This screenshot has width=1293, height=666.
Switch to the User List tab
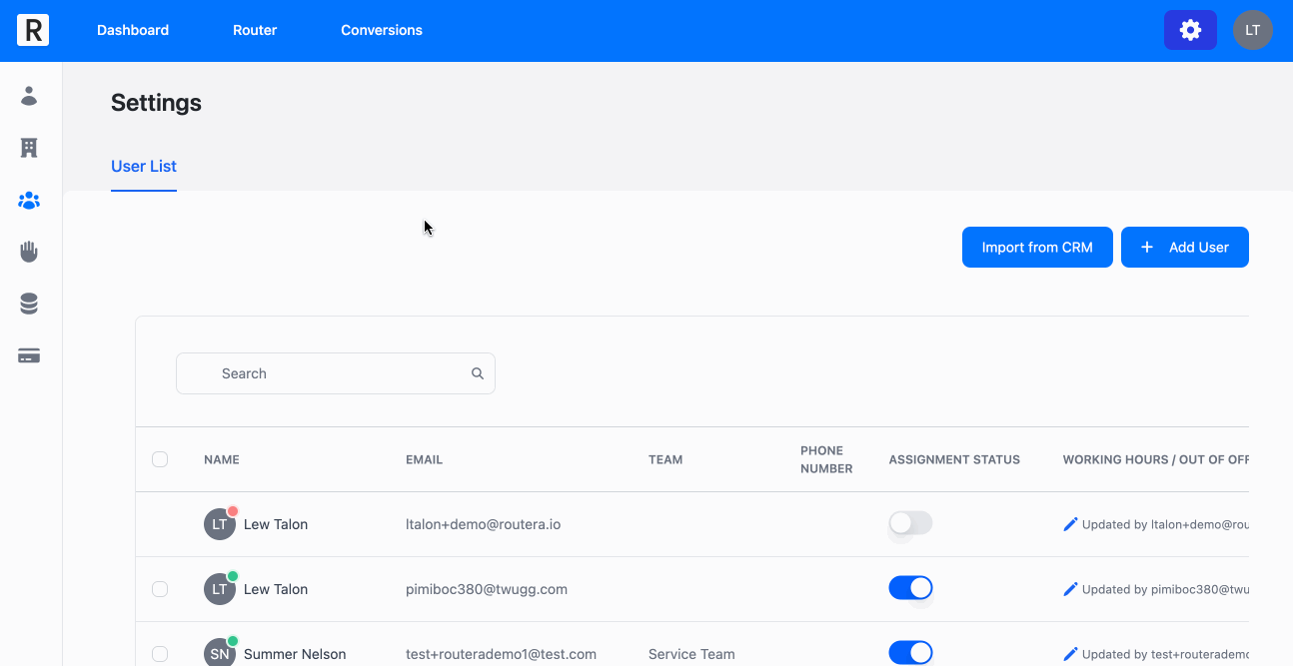tap(144, 166)
